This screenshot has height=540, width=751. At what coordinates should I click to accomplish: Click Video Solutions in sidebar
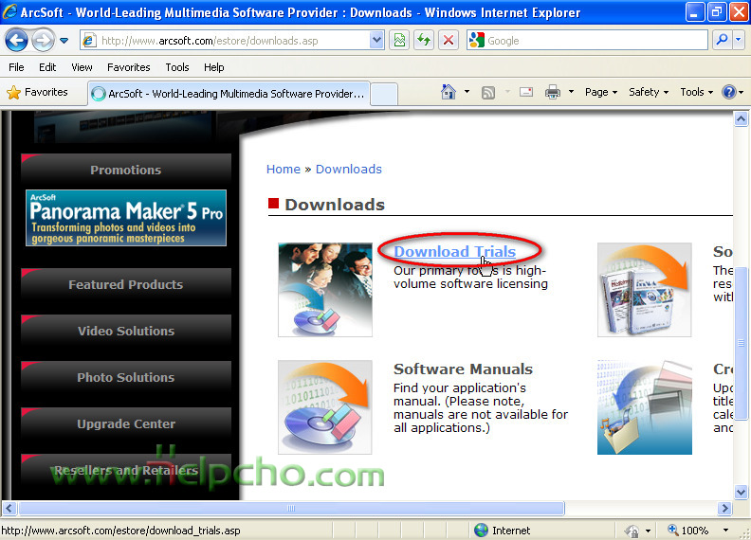tap(126, 332)
